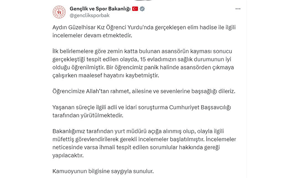Click the words 'Cumhuriyet Başsavcılığı'
Screen dimensions: 298x178
click(x=200, y=107)
